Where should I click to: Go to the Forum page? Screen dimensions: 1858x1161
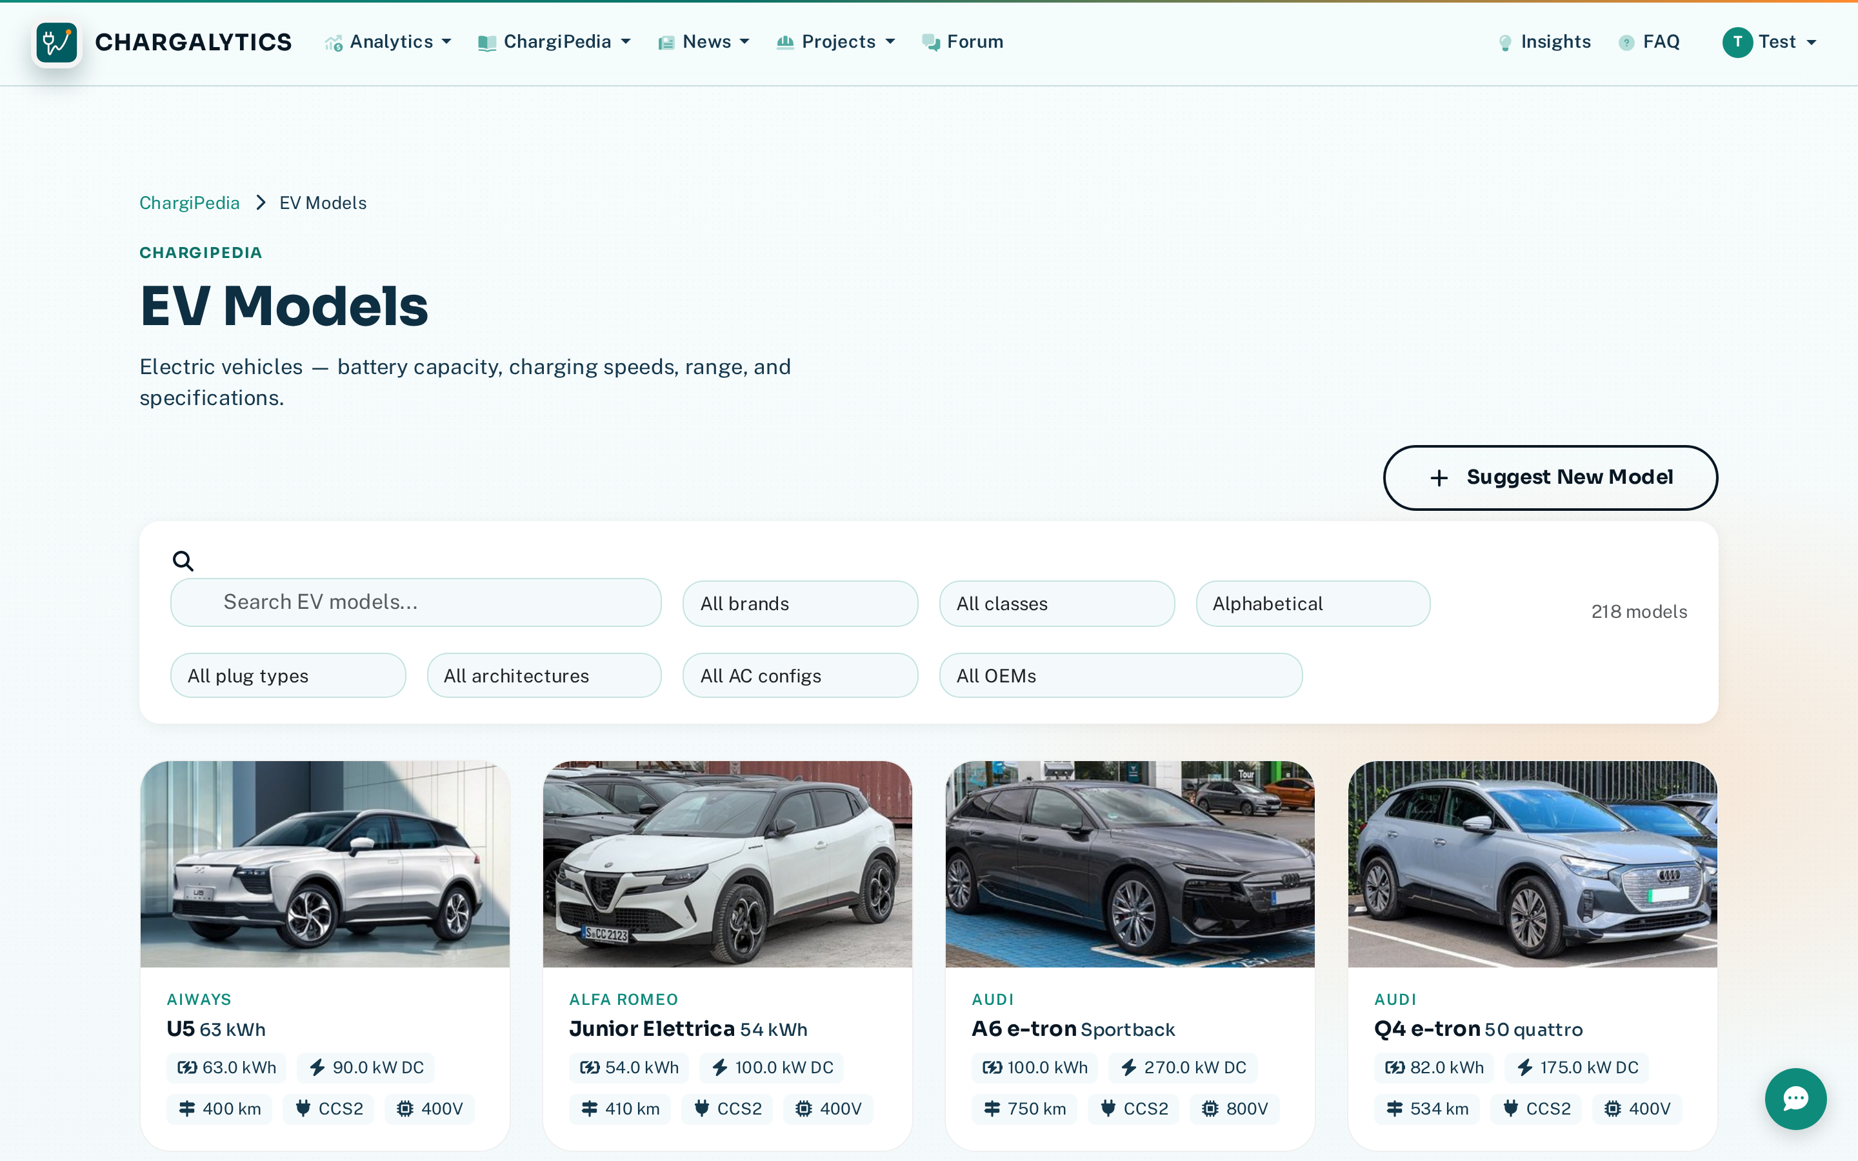click(x=963, y=42)
